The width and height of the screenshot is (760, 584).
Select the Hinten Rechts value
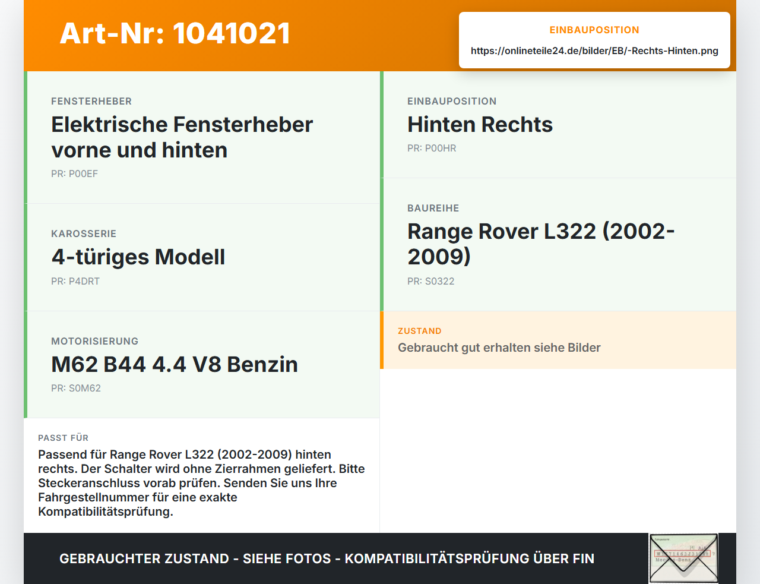480,125
